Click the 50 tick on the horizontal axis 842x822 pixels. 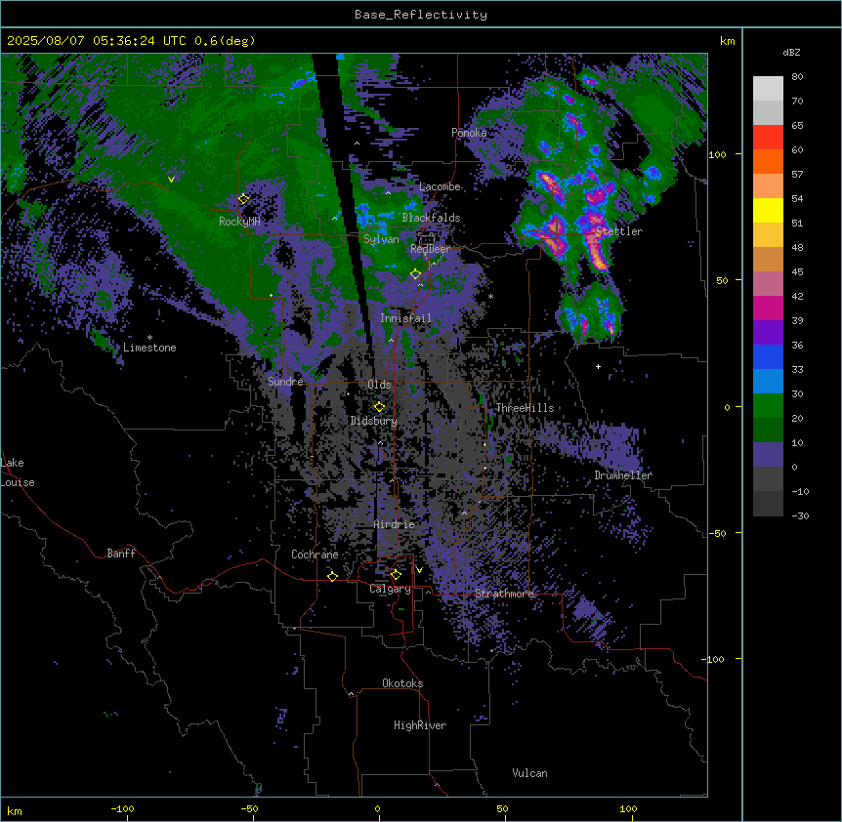click(x=501, y=808)
